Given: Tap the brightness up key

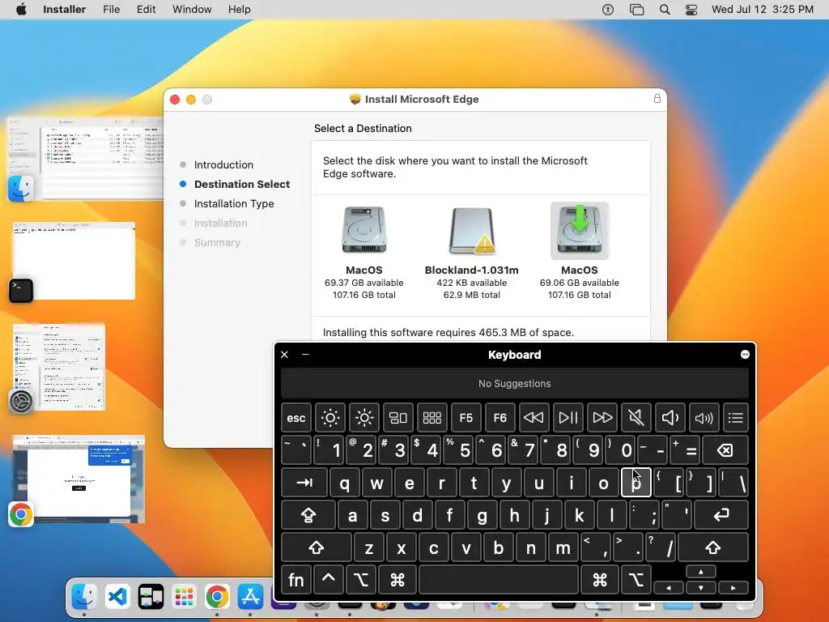Looking at the screenshot, I should click(x=364, y=418).
